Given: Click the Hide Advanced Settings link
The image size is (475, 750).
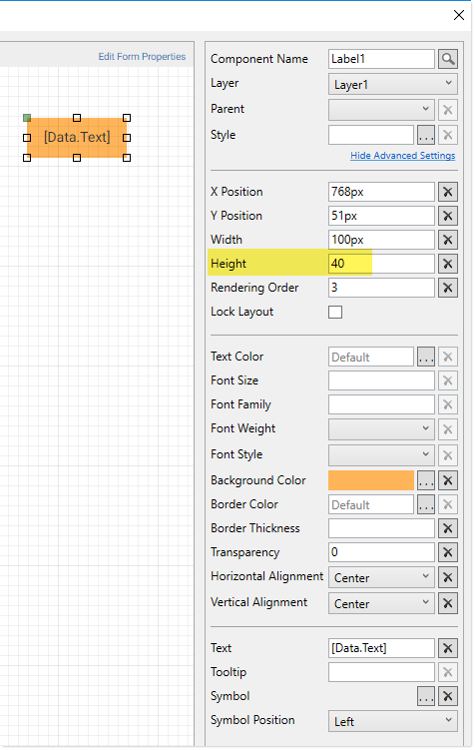Looking at the screenshot, I should 403,156.
